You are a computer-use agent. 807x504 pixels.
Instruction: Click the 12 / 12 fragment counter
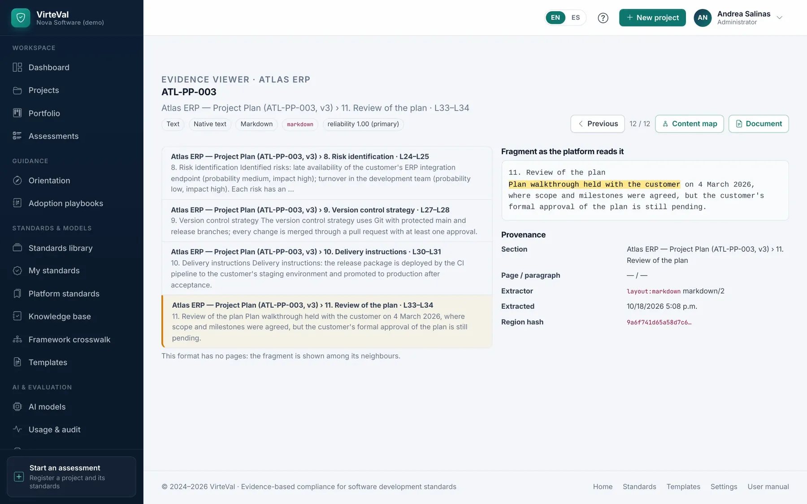640,124
